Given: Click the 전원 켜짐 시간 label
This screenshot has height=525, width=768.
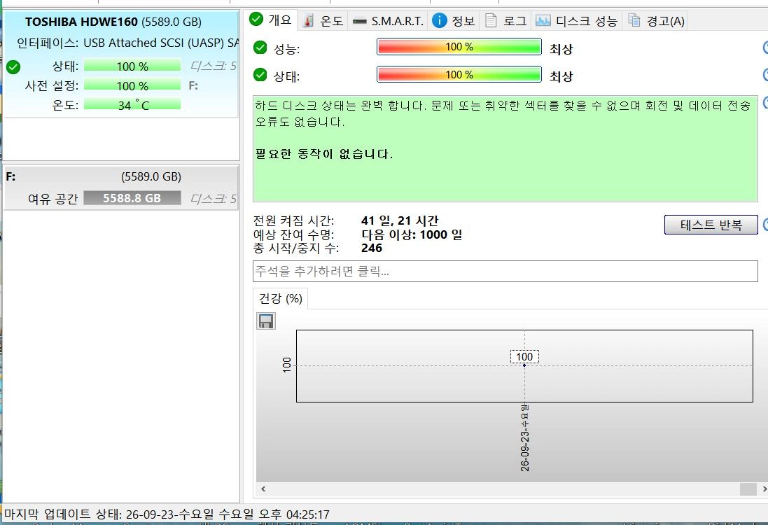Looking at the screenshot, I should pos(293,221).
